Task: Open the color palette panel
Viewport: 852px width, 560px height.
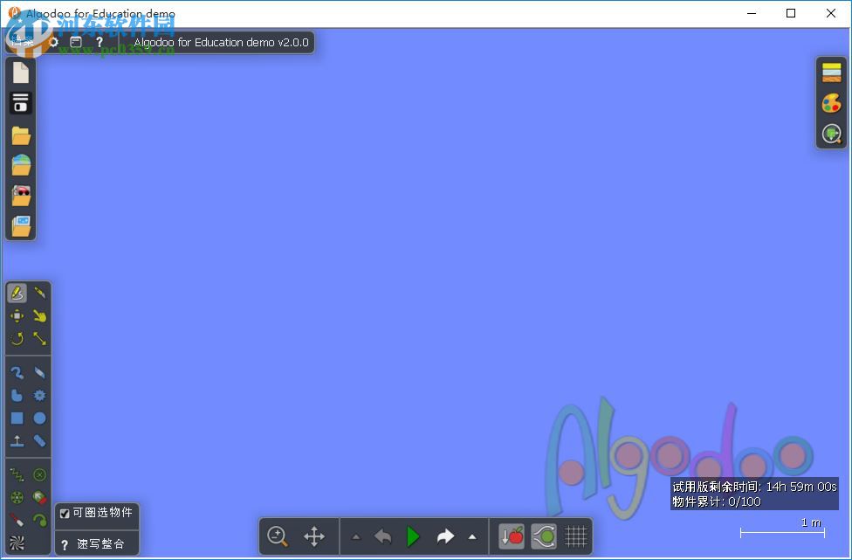Action: pyautogui.click(x=831, y=102)
